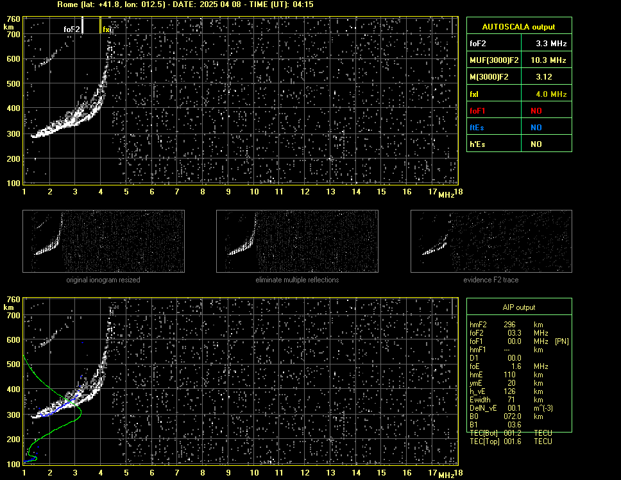
Task: Click the Rome date and time title
Action: 185,4
